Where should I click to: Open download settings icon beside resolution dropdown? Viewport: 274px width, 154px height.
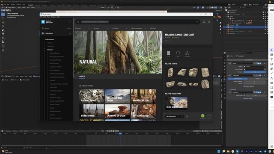coord(187,116)
